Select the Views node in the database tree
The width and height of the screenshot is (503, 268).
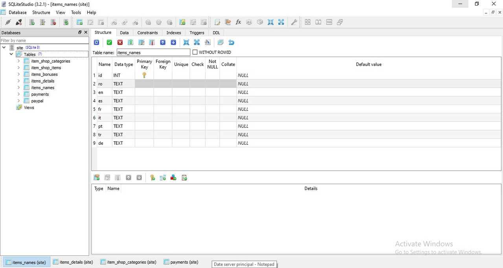[29, 108]
